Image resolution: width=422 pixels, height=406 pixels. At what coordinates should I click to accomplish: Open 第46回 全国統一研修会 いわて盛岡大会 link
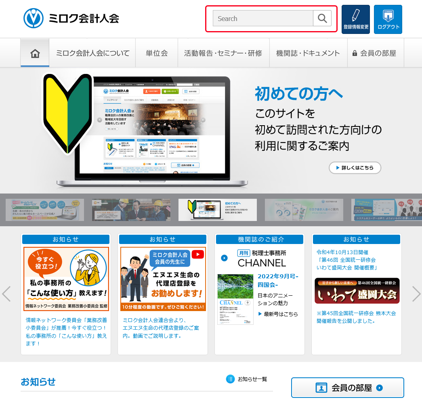point(346,260)
